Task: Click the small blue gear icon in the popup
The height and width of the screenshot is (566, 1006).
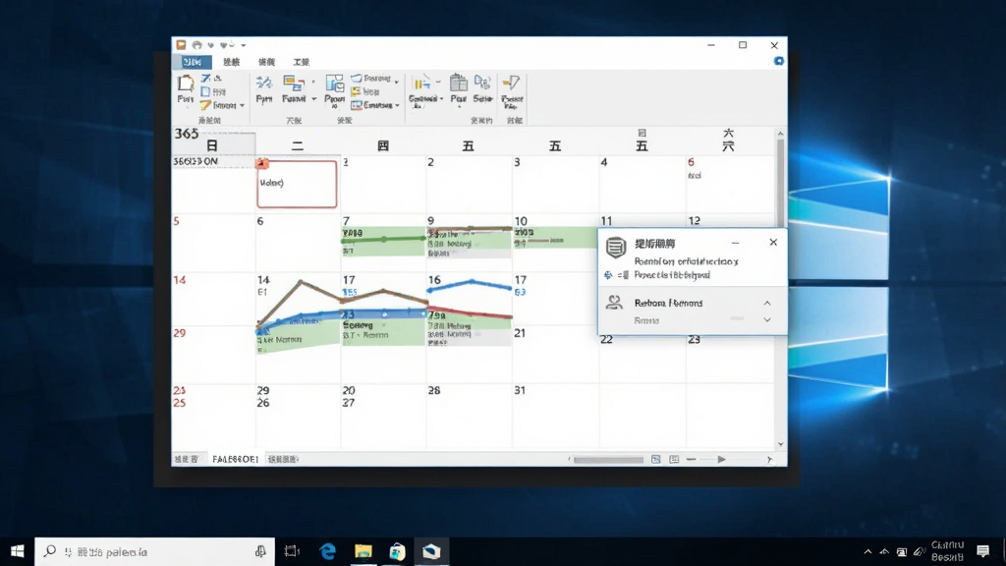Action: (608, 275)
